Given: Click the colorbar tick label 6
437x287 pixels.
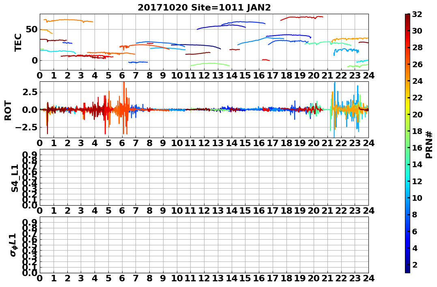Looking at the screenshot, I should click(415, 231).
